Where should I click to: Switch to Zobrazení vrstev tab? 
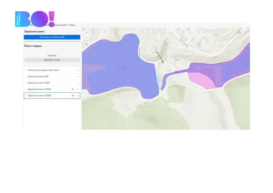click(x=52, y=60)
